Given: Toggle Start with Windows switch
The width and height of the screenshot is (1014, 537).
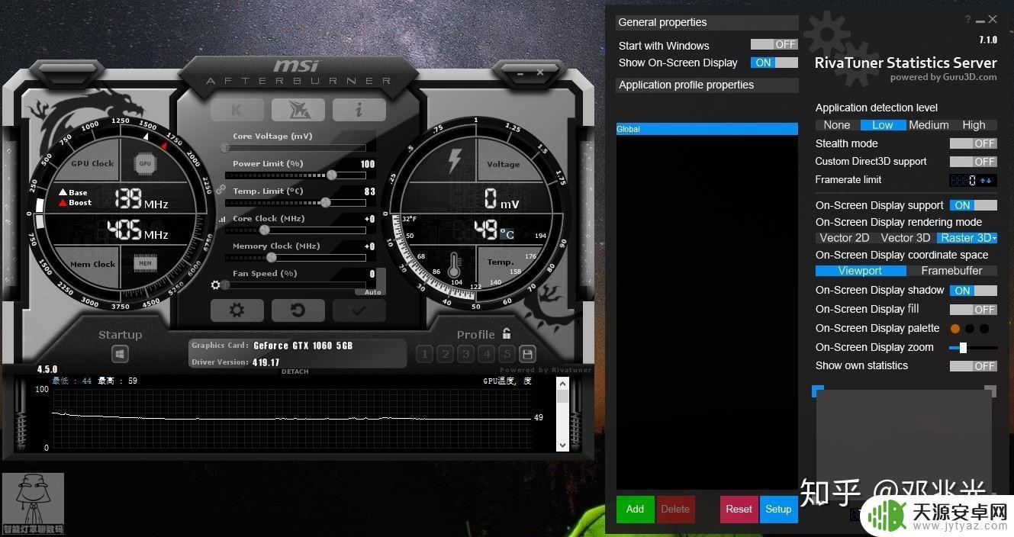Looking at the screenshot, I should pos(774,45).
